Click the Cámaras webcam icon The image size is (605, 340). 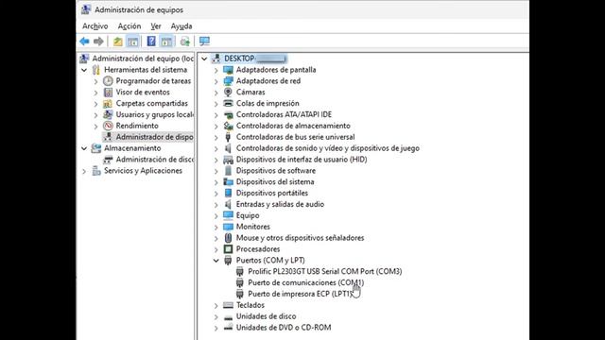(228, 93)
